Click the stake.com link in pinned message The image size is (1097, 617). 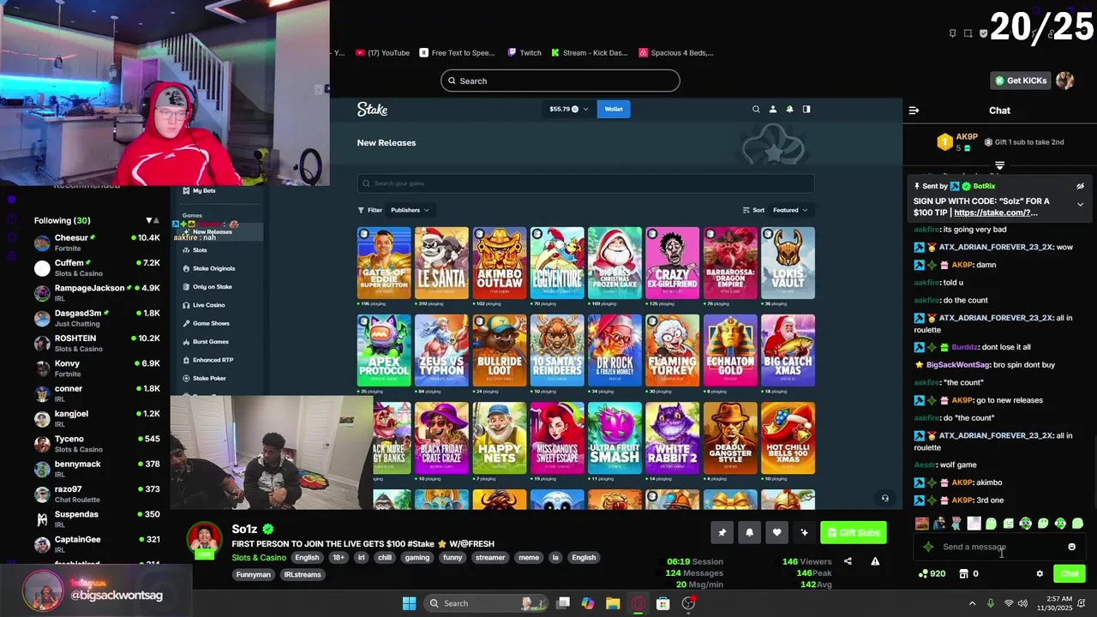[x=995, y=213]
